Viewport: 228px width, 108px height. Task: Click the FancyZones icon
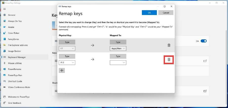point(5,39)
